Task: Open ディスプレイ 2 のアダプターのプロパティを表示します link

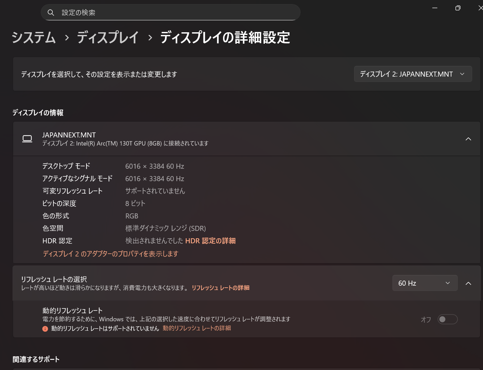Action: coord(111,254)
